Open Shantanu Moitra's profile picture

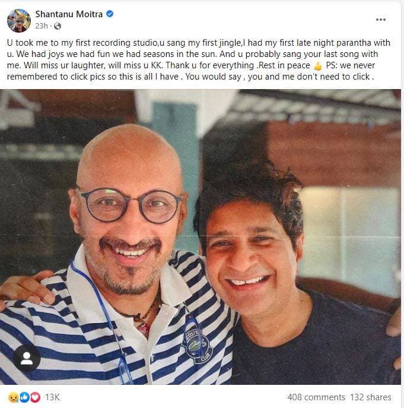[x=19, y=20]
